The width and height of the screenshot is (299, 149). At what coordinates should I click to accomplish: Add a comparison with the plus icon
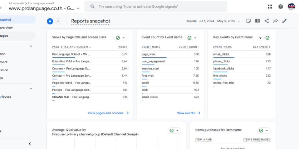click(x=58, y=21)
